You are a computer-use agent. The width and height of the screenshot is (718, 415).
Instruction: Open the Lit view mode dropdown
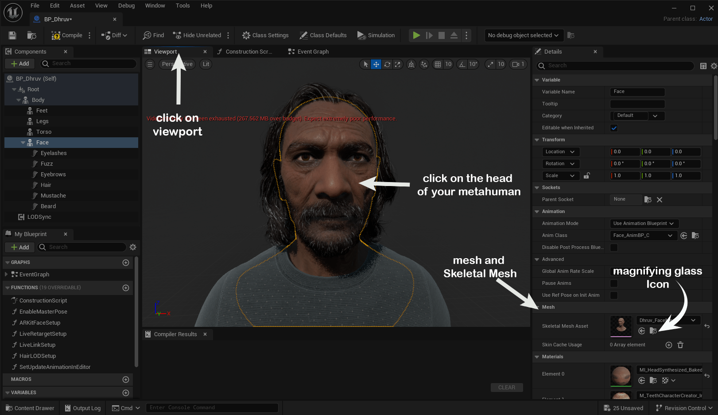(206, 64)
